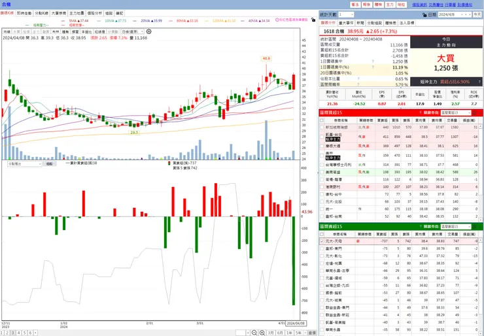This screenshot has width=484, height=336.
Task: Check the 台灣摩根士丹利 row checkbox
Action: click(322, 165)
